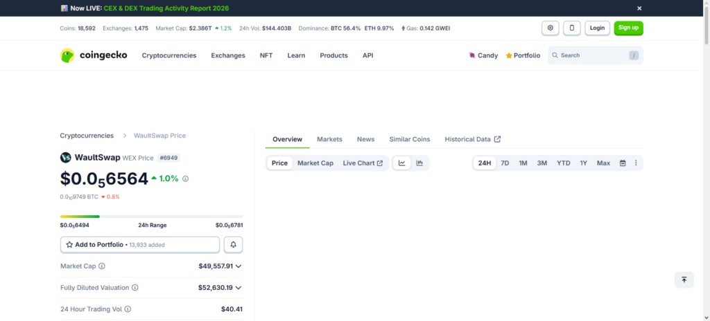
Task: Click Add to Portfolio button
Action: pyautogui.click(x=140, y=245)
